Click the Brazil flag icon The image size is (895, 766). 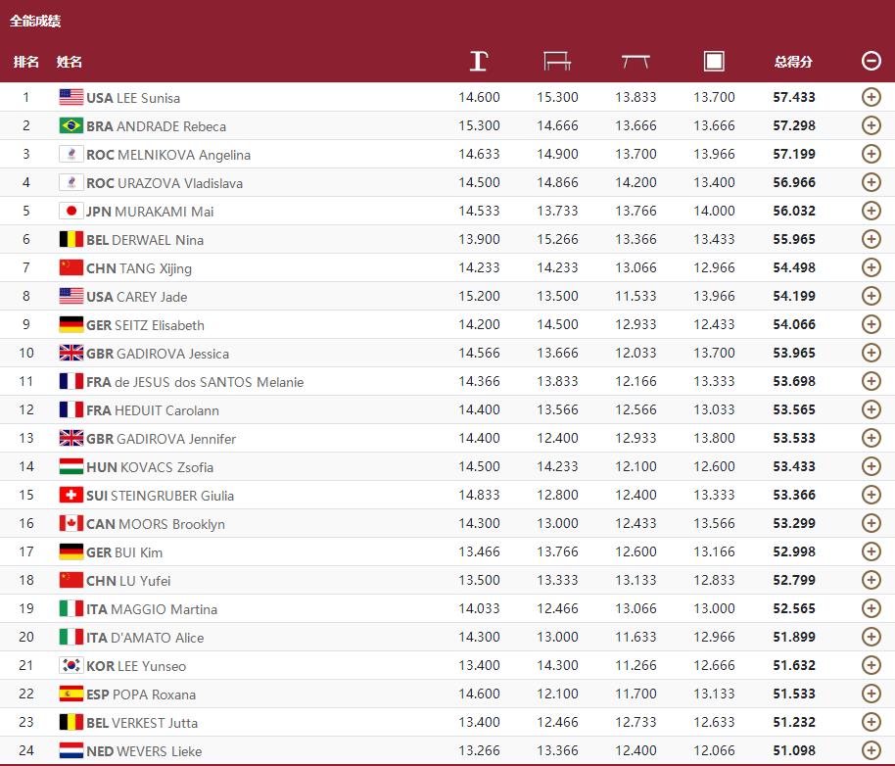(71, 125)
